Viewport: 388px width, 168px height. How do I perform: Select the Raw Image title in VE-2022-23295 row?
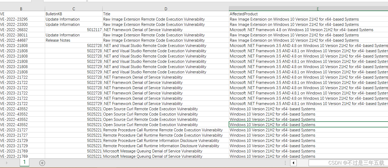(166, 19)
